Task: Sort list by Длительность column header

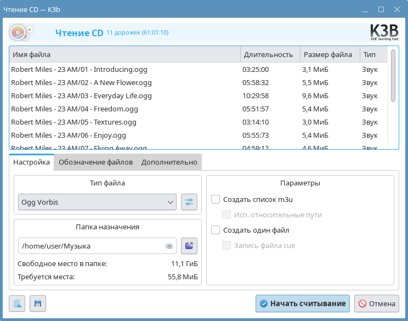Action: coord(270,54)
